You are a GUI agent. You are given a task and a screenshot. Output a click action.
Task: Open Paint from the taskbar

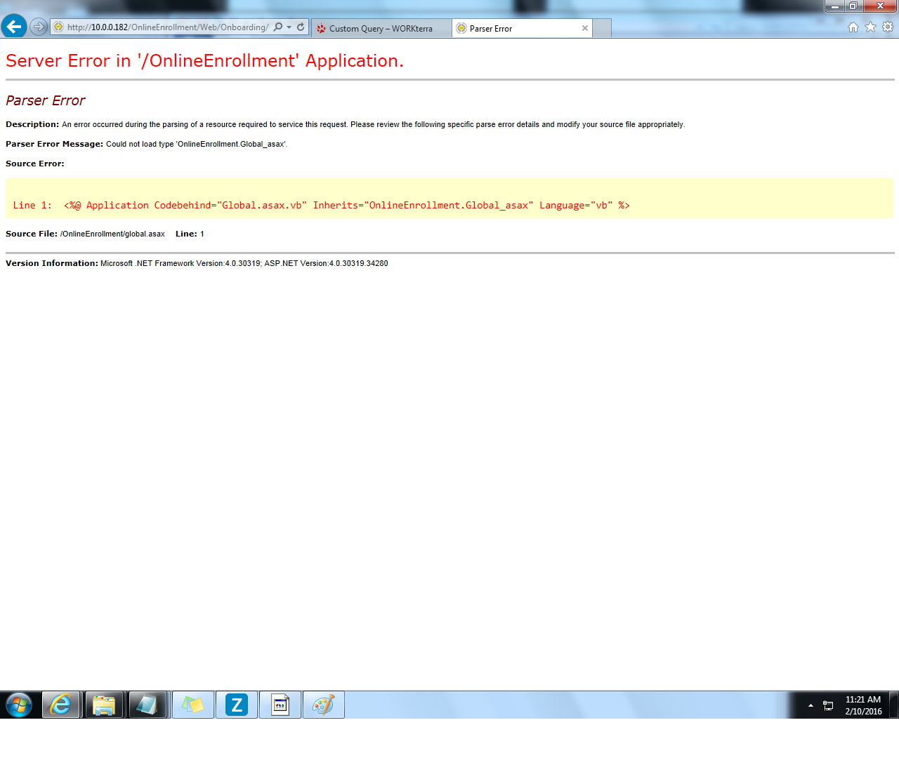[x=323, y=705]
